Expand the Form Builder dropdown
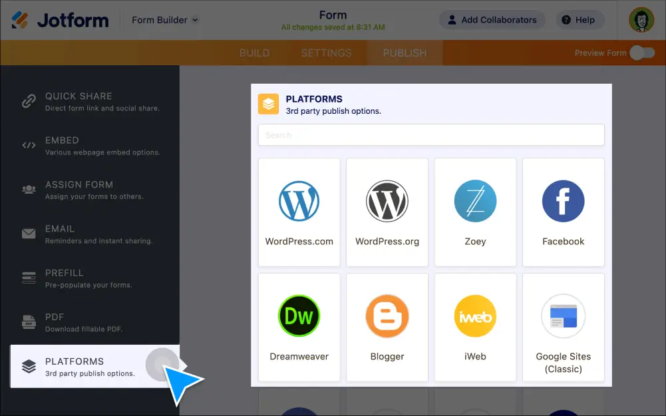The width and height of the screenshot is (666, 416). (164, 20)
